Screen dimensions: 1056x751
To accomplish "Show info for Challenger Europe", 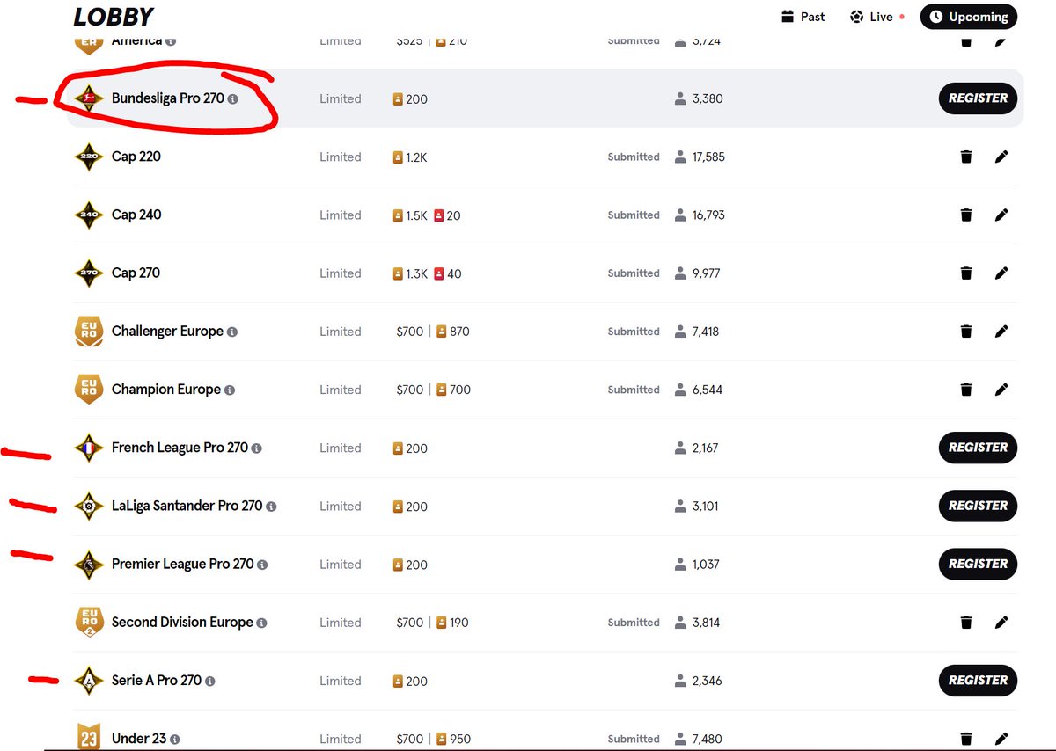I will [x=232, y=332].
